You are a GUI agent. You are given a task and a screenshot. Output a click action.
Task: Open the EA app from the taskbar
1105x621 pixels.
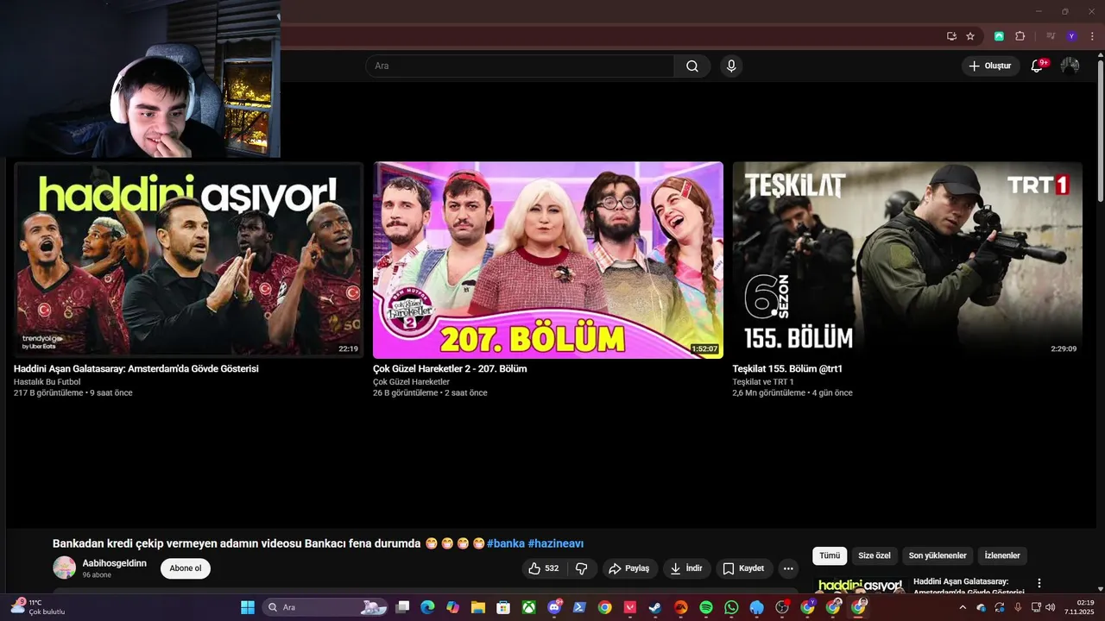(x=681, y=607)
